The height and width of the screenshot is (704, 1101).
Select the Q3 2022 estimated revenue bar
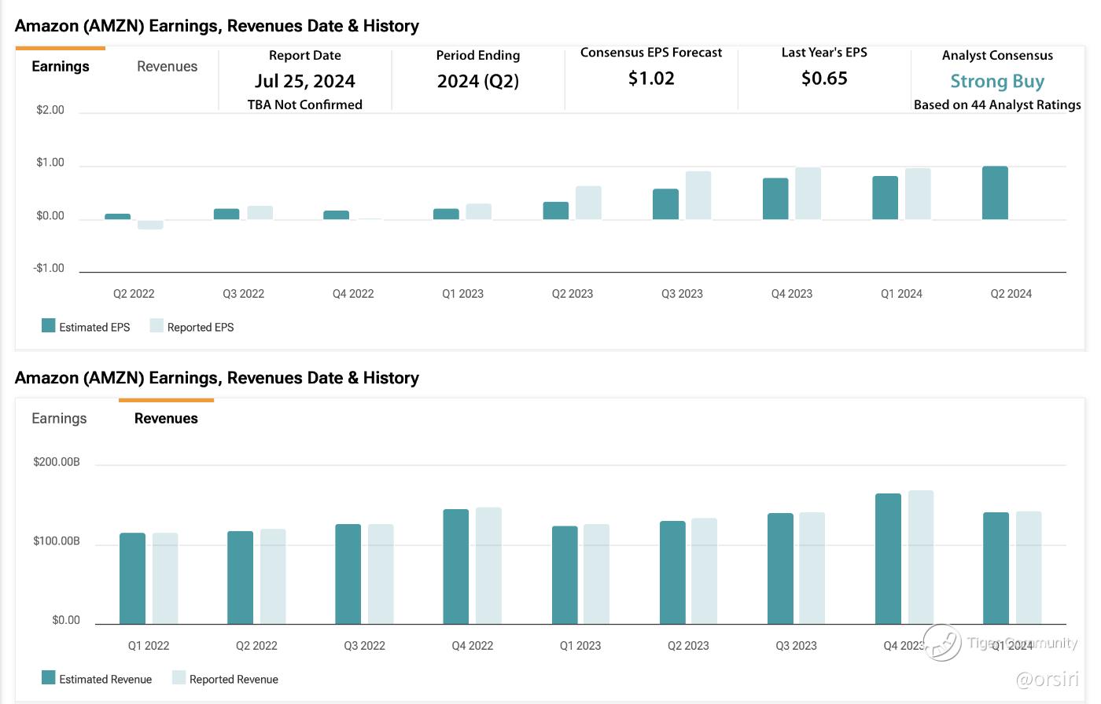click(x=348, y=574)
